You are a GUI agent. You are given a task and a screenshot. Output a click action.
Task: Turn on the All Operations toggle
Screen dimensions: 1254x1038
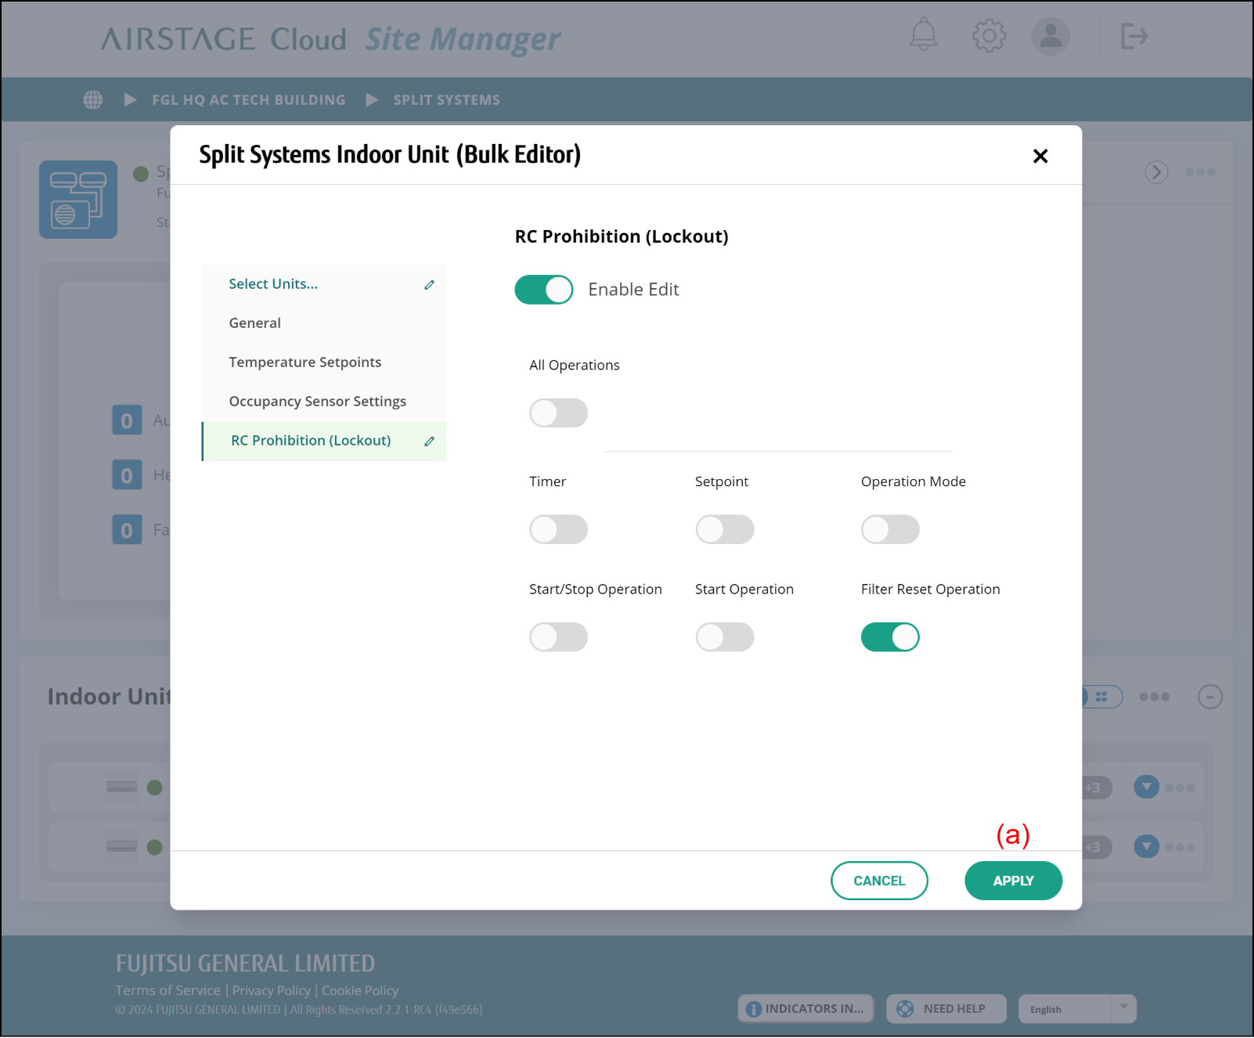pos(558,413)
